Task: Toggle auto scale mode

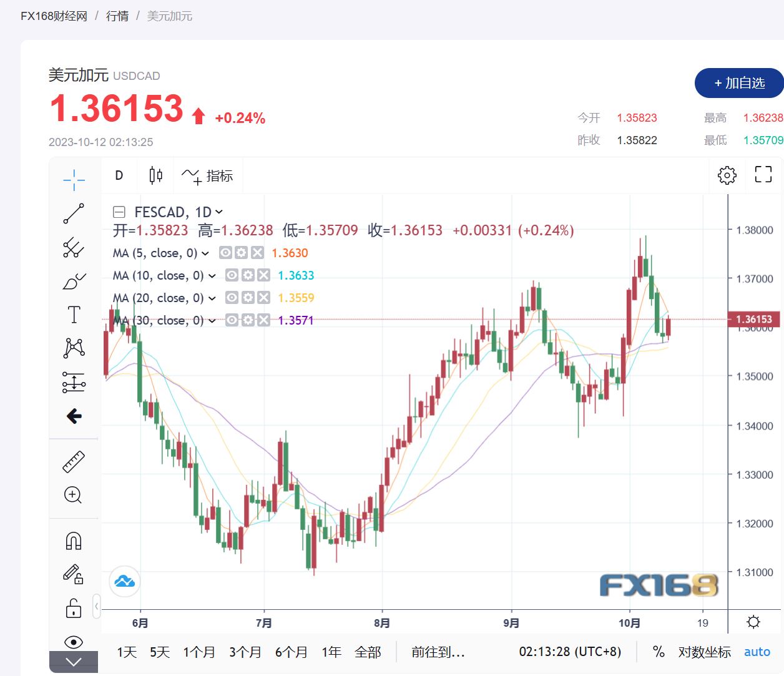Action: click(x=757, y=652)
